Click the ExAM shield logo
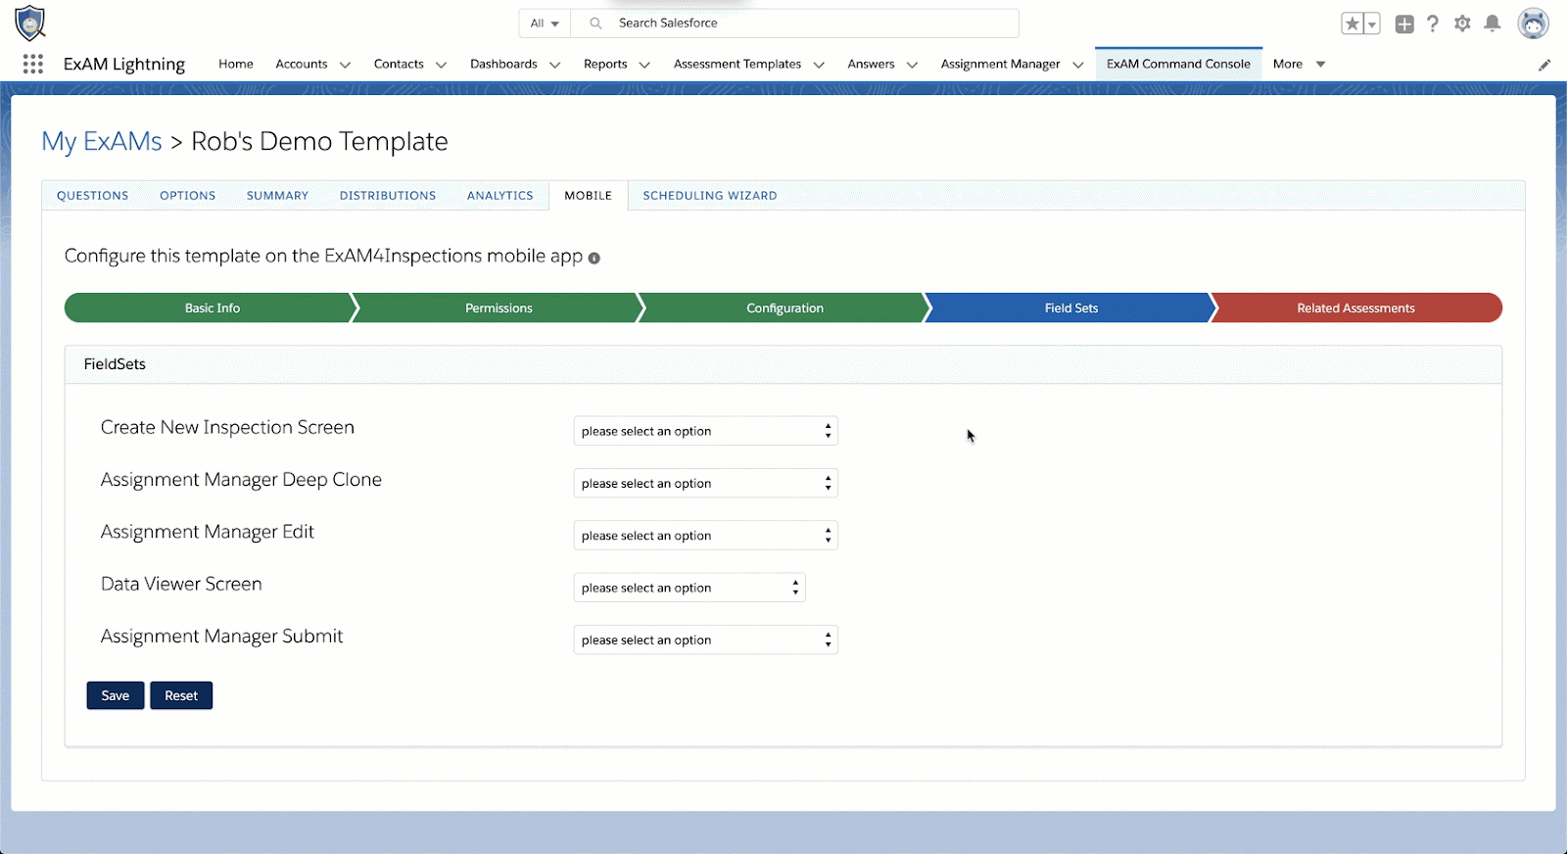Viewport: 1567px width, 854px height. click(30, 23)
